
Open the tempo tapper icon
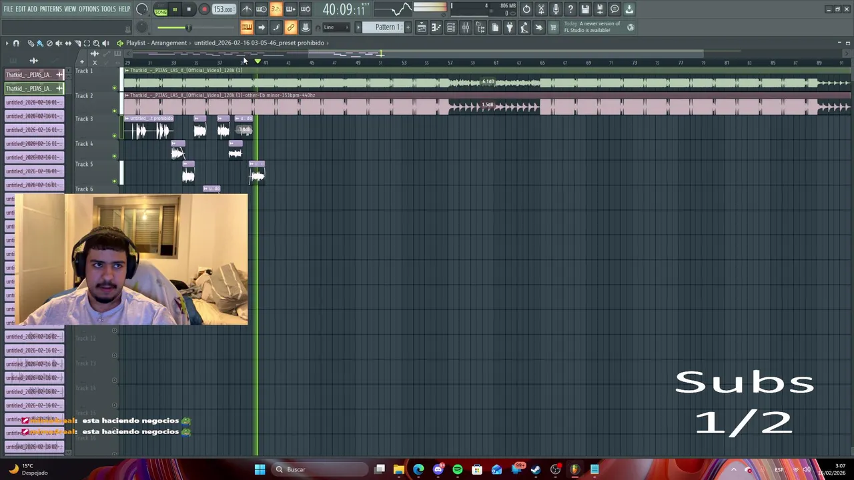524,27
